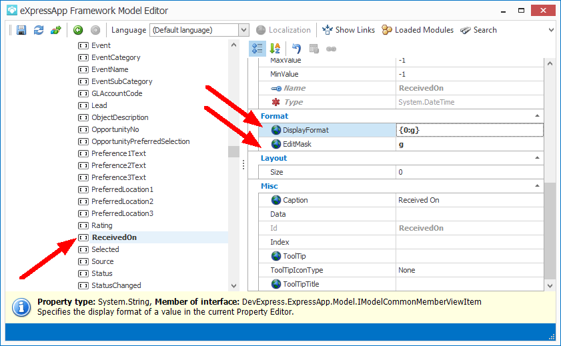This screenshot has width=561, height=346.
Task: Click the GLAccountCode node icon
Action: click(x=83, y=93)
